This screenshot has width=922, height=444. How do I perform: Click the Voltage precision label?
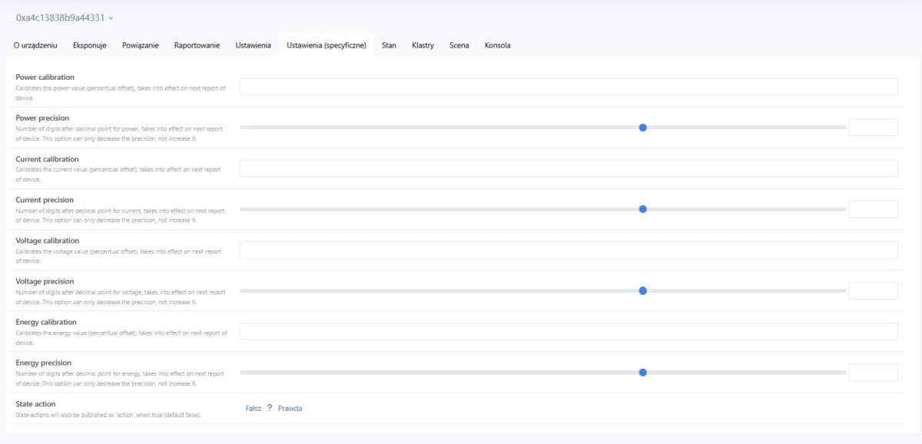click(x=45, y=281)
